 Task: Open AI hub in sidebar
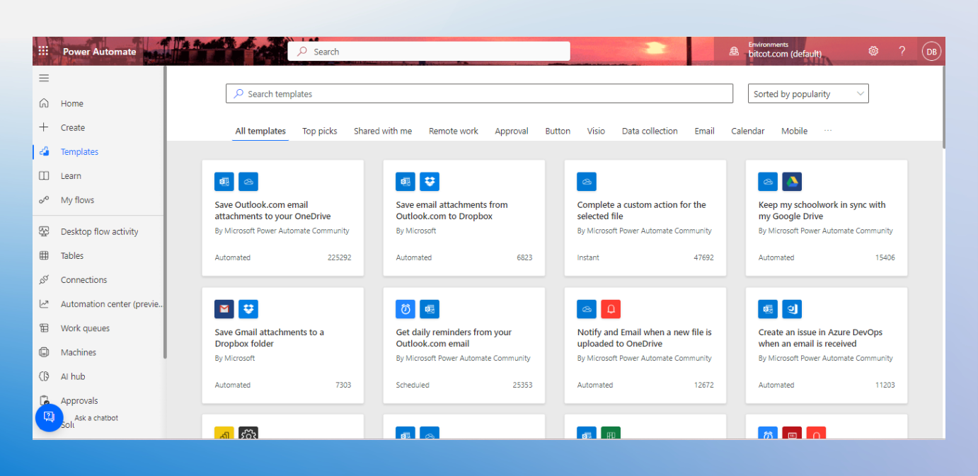click(x=72, y=376)
